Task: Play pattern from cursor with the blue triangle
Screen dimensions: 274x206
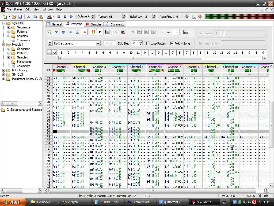Action: tap(56, 32)
